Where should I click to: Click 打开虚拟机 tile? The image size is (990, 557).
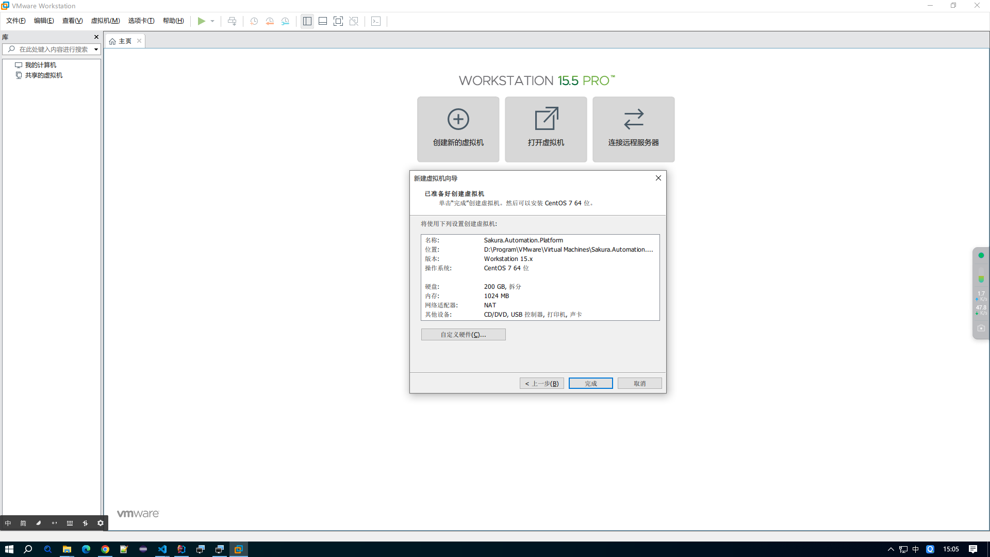click(546, 129)
